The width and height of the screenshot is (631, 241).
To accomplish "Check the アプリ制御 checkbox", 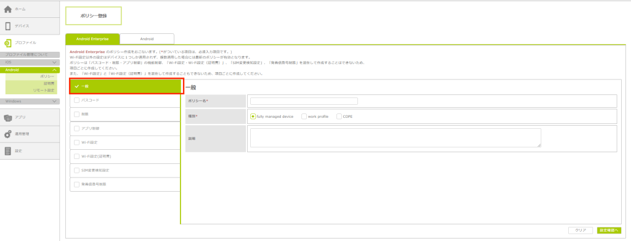I will (x=76, y=128).
